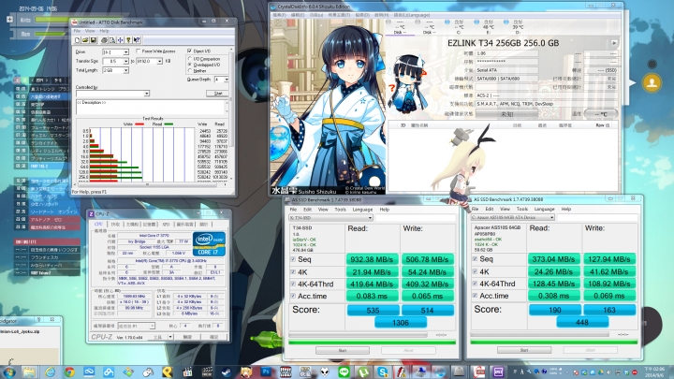Screen dimensions: 674x379
Task: Click health status unknown button in CrystalDiskInfo
Action: click(506, 114)
